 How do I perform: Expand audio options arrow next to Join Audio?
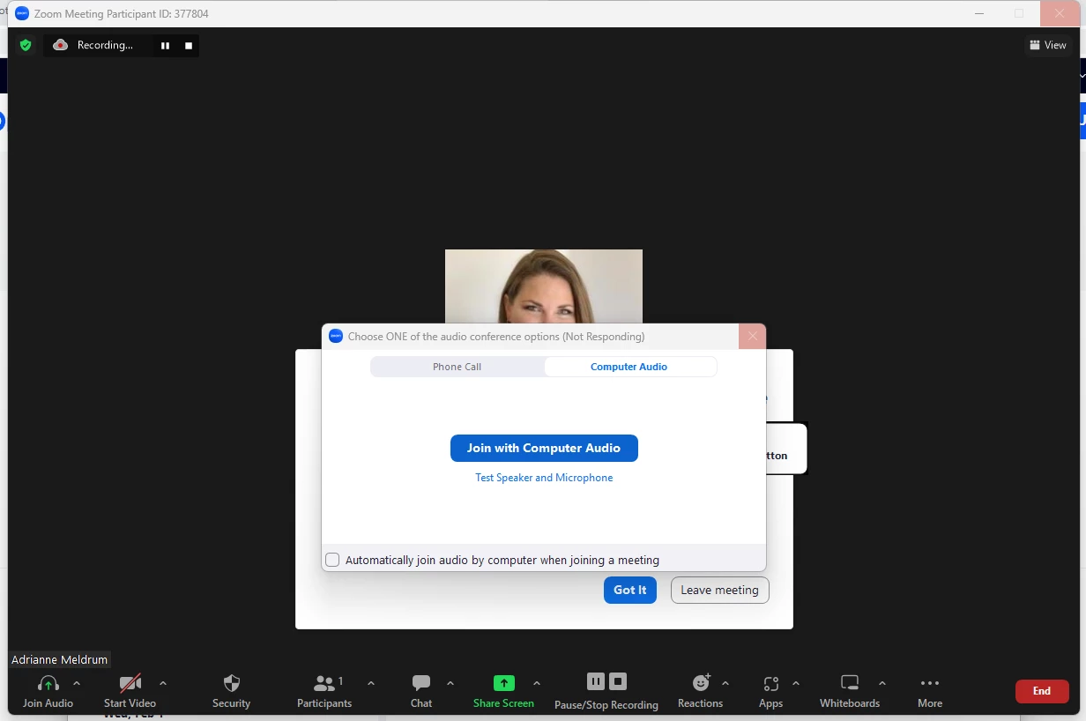click(77, 683)
